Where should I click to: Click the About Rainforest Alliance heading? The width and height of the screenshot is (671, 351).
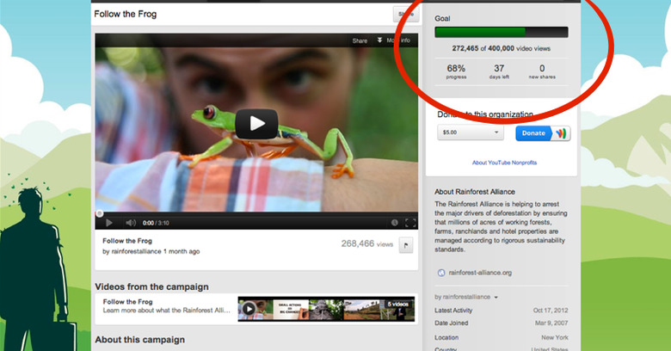click(x=475, y=192)
